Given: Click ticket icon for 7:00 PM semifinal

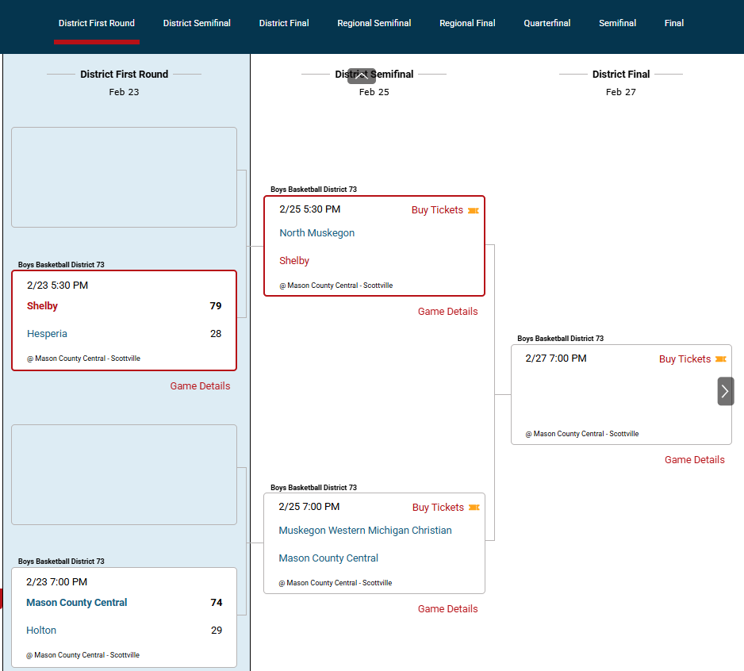Looking at the screenshot, I should click(x=474, y=508).
